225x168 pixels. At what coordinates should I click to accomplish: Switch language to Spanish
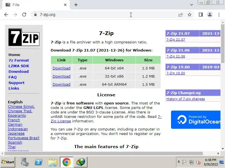pyautogui.click(x=15, y=143)
